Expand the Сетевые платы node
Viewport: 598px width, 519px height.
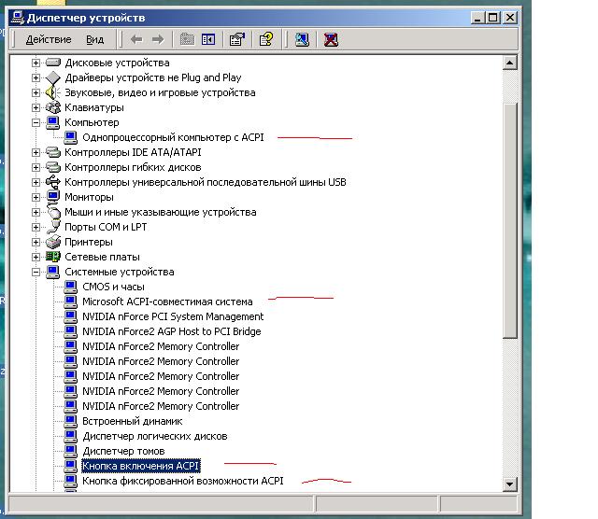click(x=36, y=257)
